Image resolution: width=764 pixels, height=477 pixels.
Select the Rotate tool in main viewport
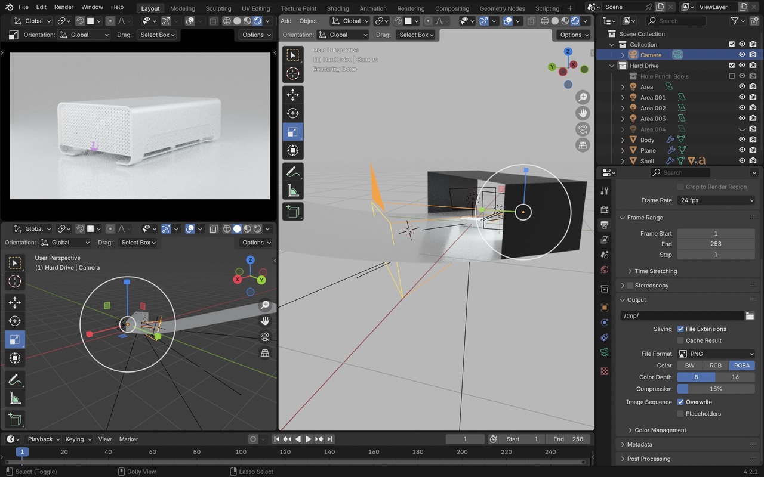click(x=292, y=113)
